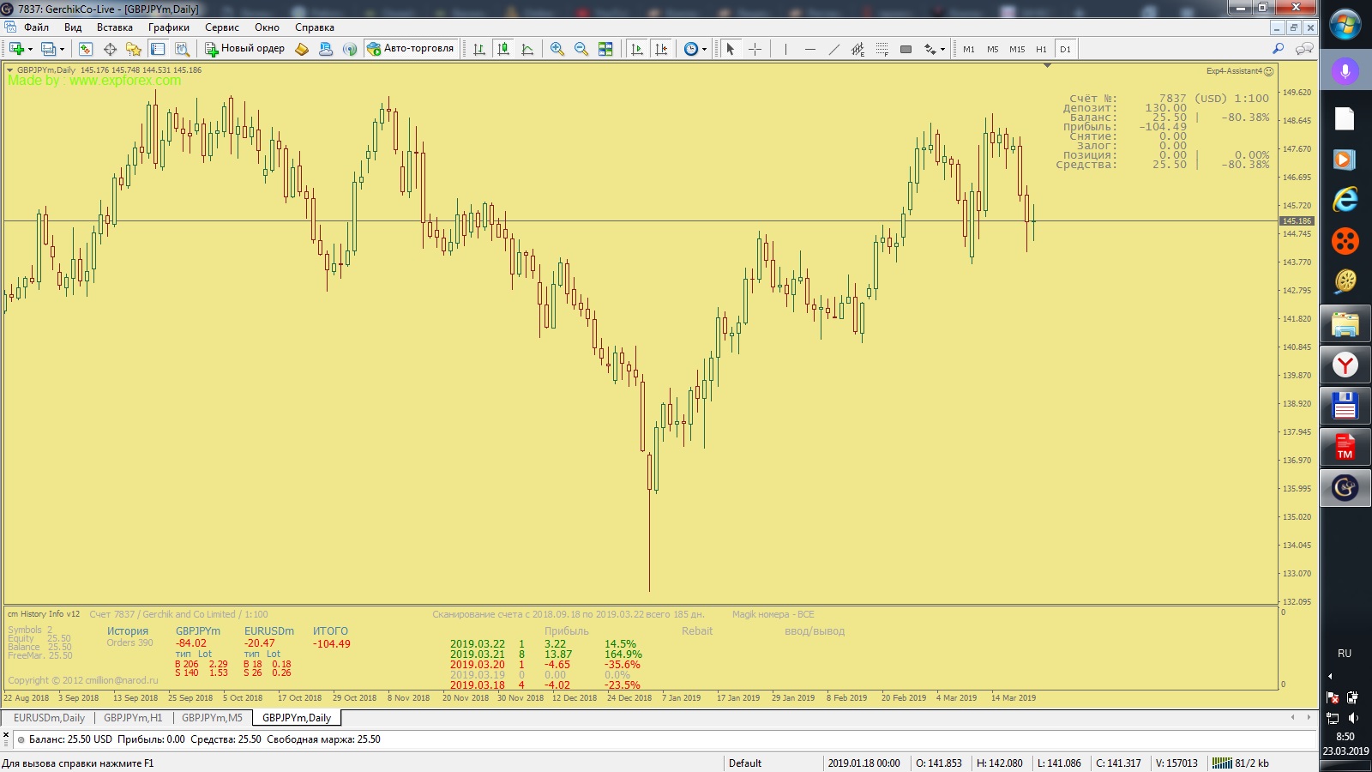Image resolution: width=1372 pixels, height=772 pixels.
Task: Select the horizontal line drawing tool
Action: (x=809, y=49)
